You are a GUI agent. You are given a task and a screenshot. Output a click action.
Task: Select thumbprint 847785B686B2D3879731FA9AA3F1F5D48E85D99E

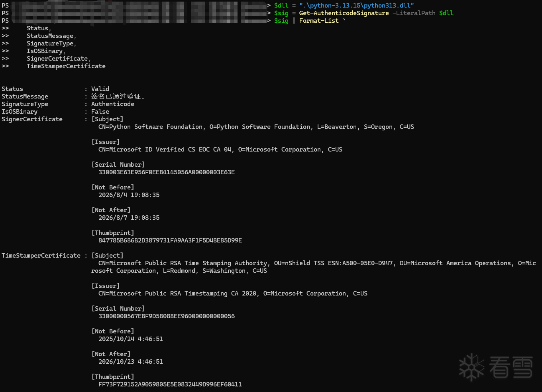click(x=170, y=240)
